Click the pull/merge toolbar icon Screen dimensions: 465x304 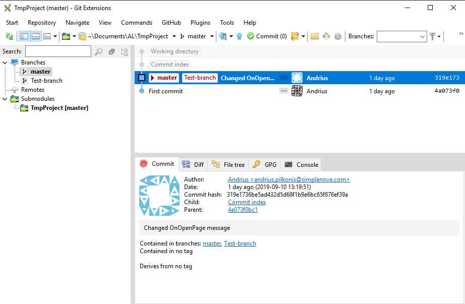(x=295, y=36)
